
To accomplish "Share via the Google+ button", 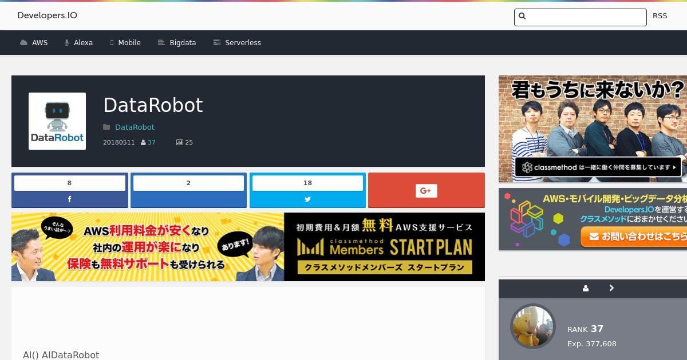I will pos(427,190).
